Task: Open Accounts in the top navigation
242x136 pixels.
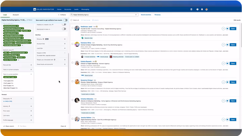Action: pos(68,9)
